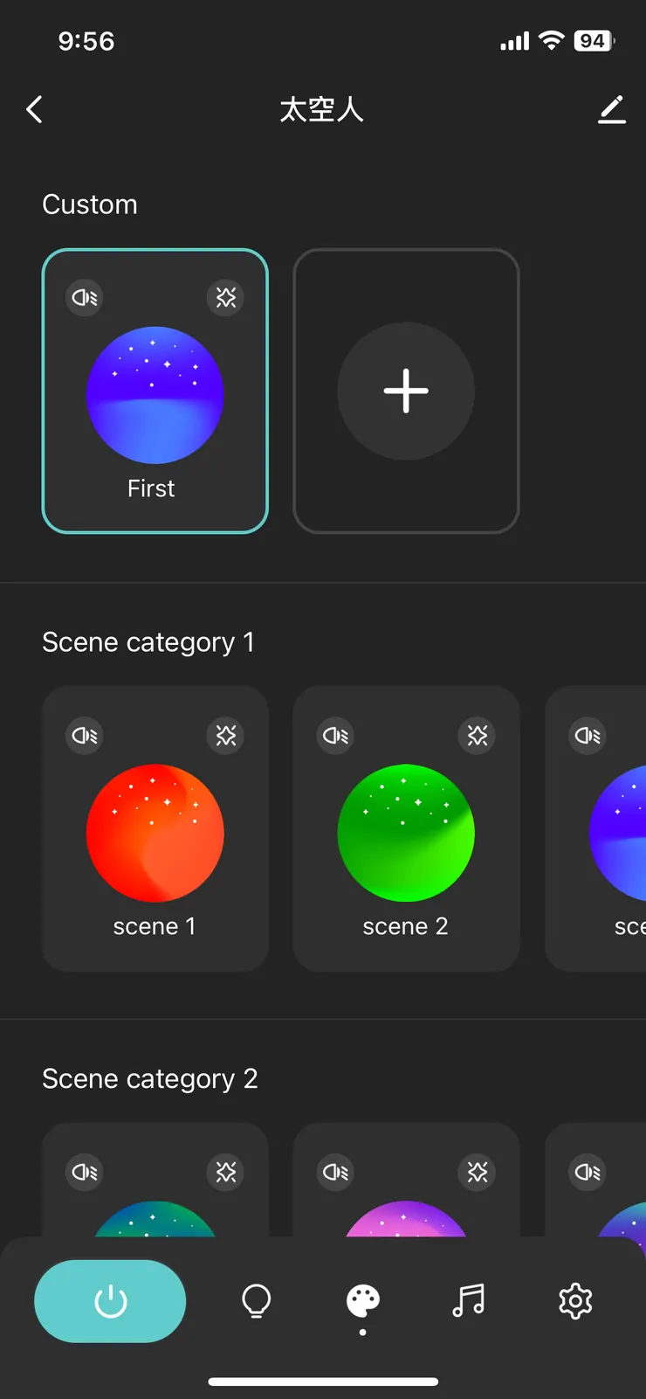Activate the green scene 2 orb

(x=406, y=833)
